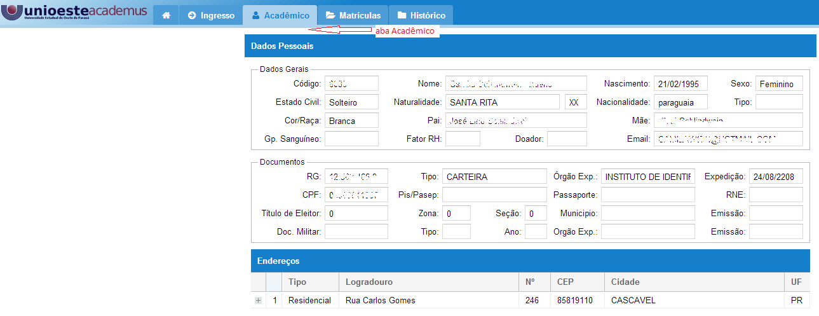The image size is (819, 316).
Task: Click the document Tipo field CARTEIRA
Action: click(x=494, y=177)
